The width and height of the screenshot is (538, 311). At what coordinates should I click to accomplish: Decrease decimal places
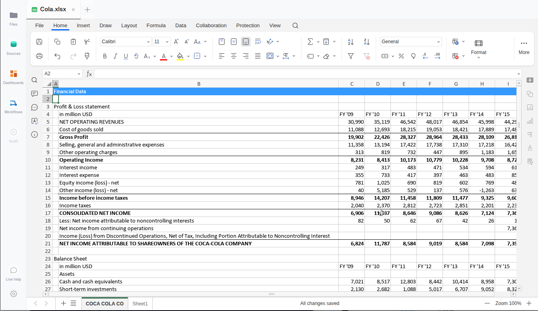tap(425, 56)
